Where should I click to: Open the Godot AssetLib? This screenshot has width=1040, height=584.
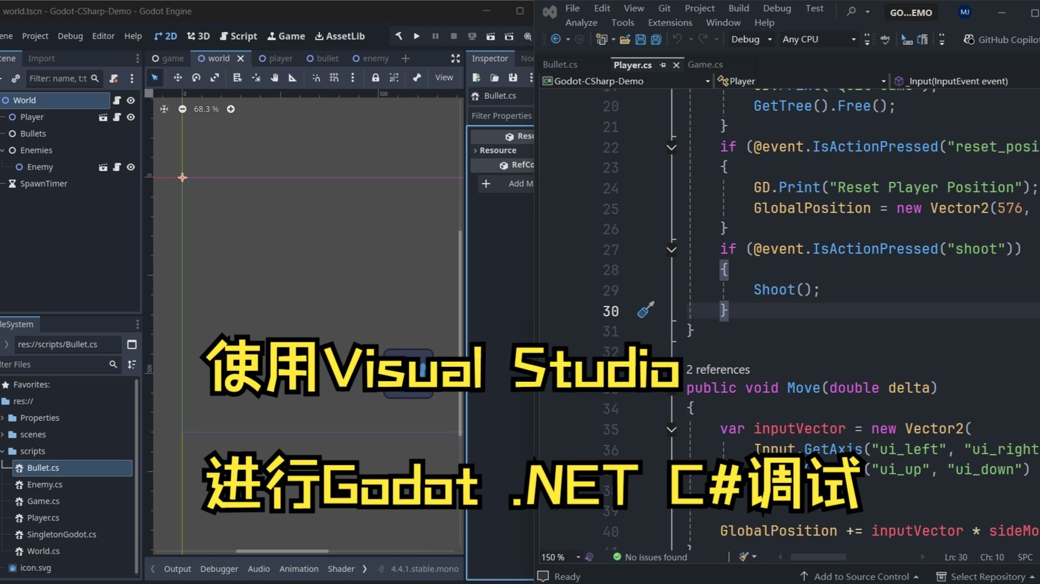coord(340,36)
